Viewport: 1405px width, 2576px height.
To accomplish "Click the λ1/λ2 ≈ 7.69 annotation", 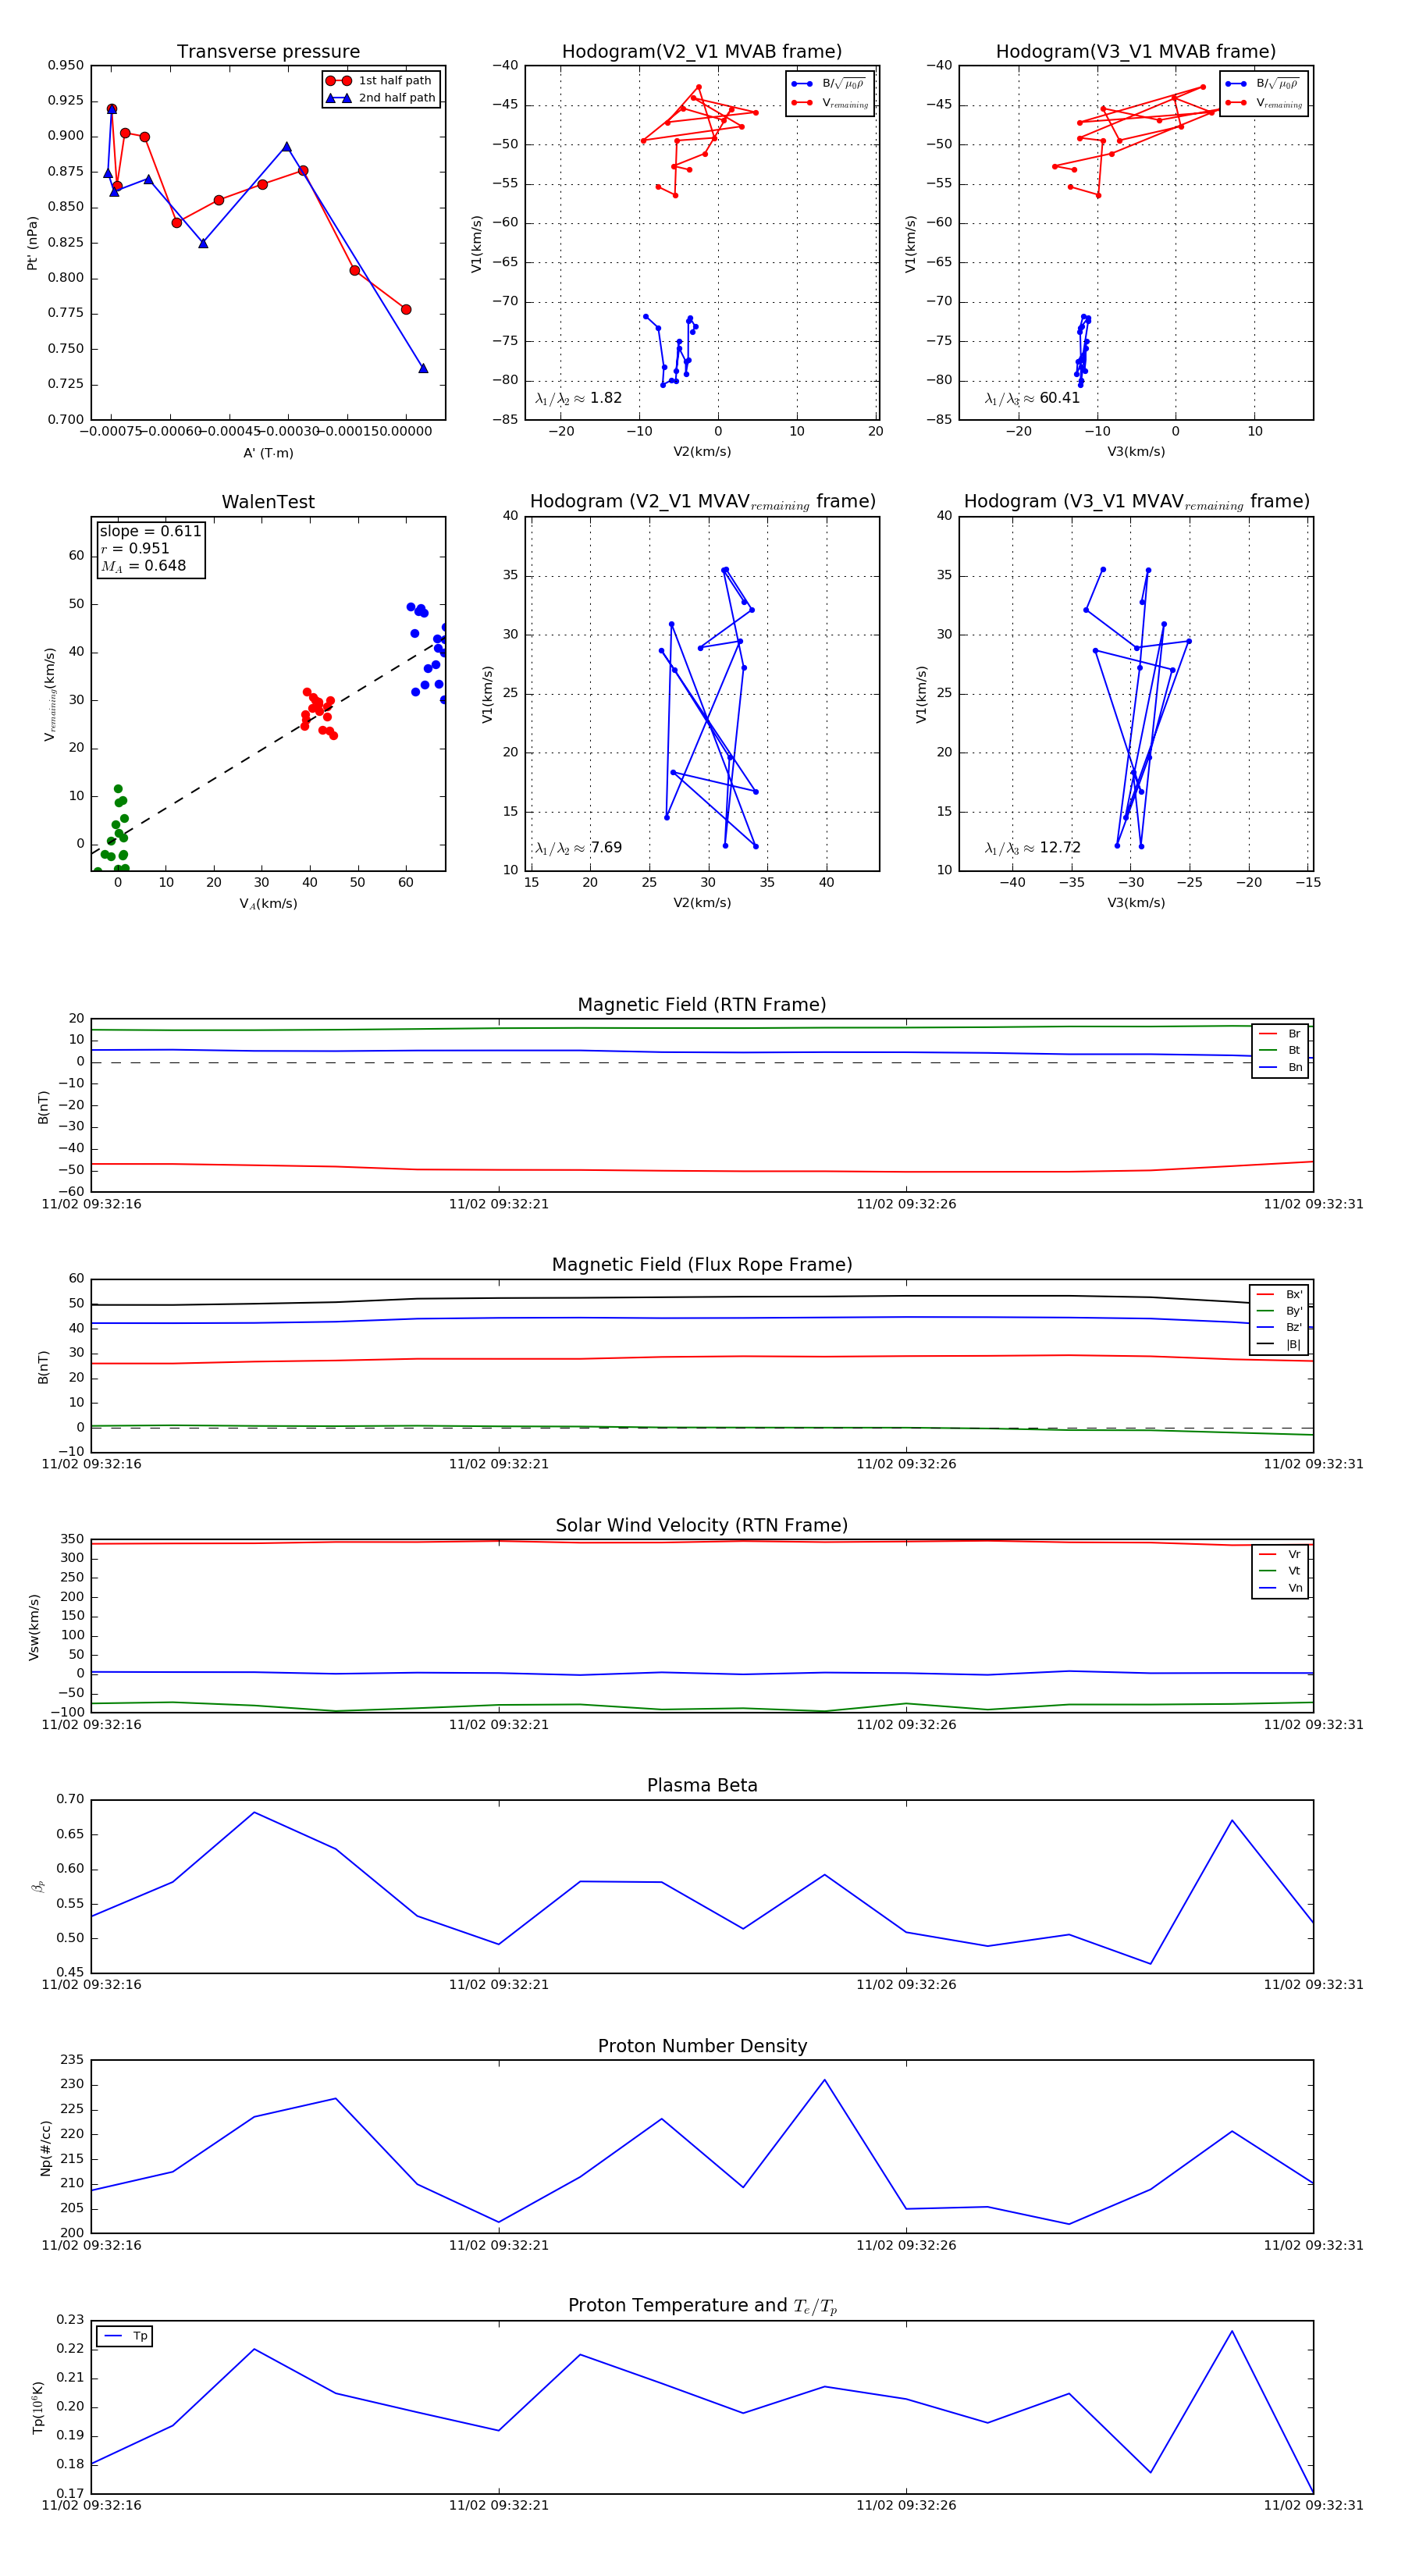I will pos(578,848).
